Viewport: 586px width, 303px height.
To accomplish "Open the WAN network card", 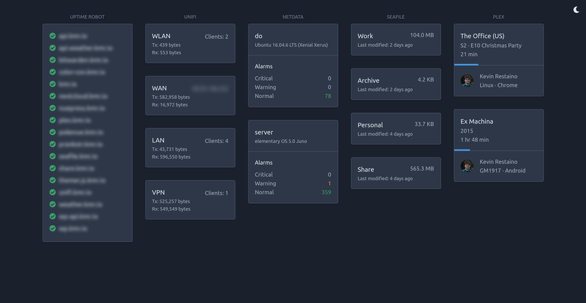I will coord(190,95).
